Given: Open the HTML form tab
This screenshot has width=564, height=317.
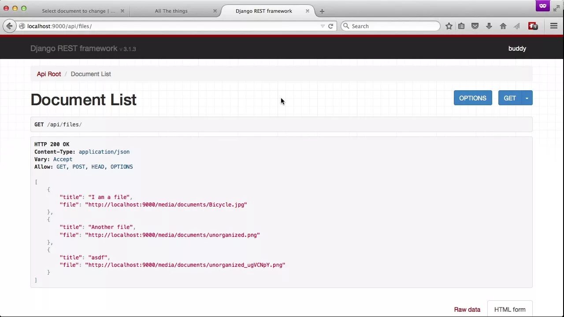Looking at the screenshot, I should click(510, 310).
